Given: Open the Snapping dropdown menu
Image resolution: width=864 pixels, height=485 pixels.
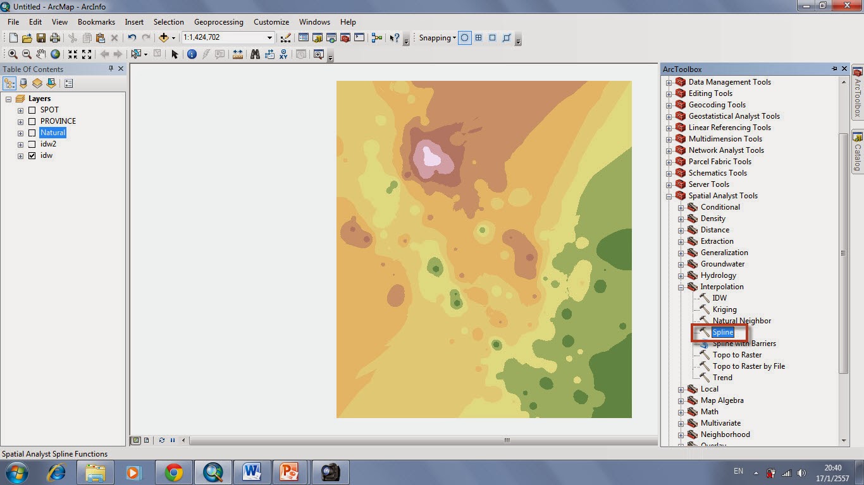Looking at the screenshot, I should pos(437,38).
